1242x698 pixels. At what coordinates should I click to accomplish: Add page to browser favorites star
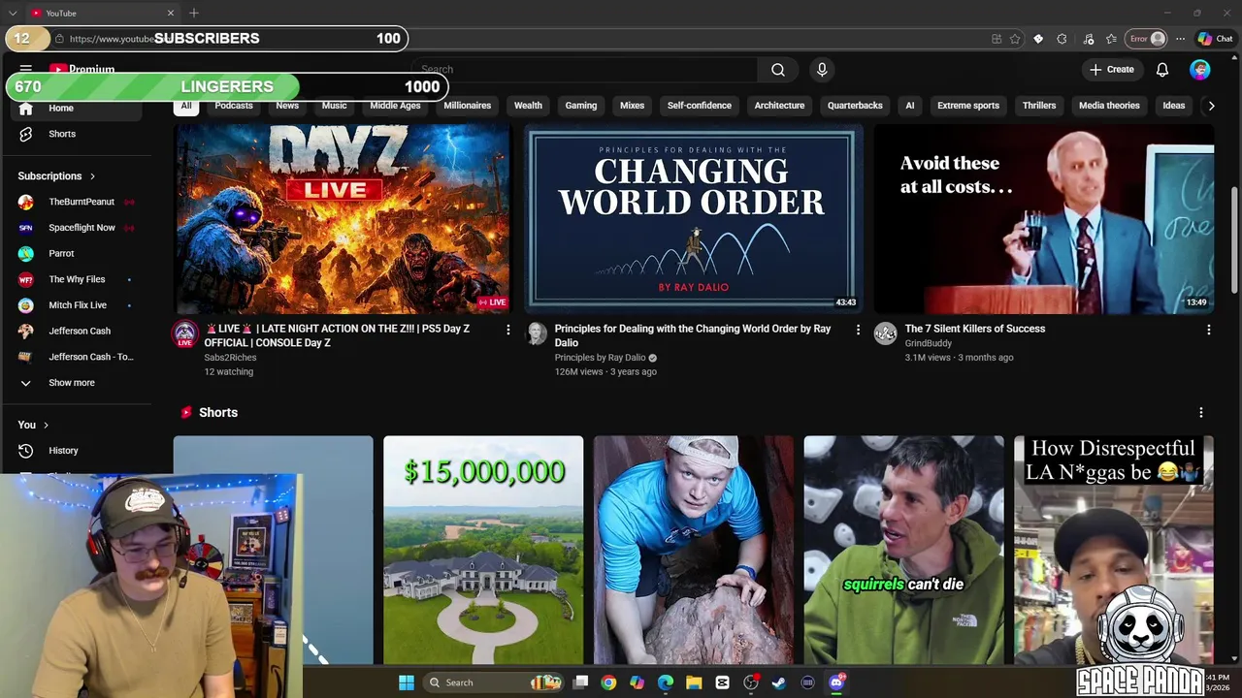point(1015,39)
